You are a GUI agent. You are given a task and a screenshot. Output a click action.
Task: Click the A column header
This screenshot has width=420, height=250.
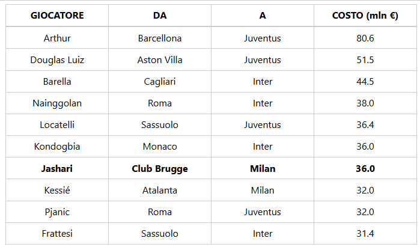[x=263, y=16]
